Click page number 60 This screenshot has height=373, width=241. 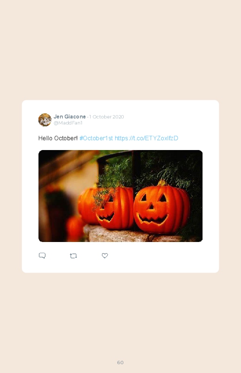click(x=120, y=362)
